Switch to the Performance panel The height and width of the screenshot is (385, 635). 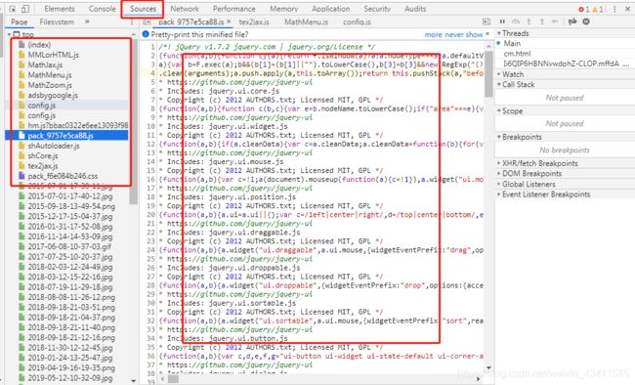coord(234,9)
